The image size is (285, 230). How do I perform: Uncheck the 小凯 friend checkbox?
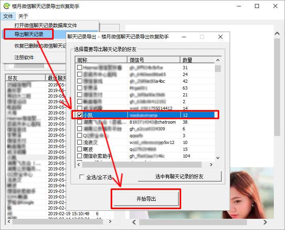[x=79, y=115]
